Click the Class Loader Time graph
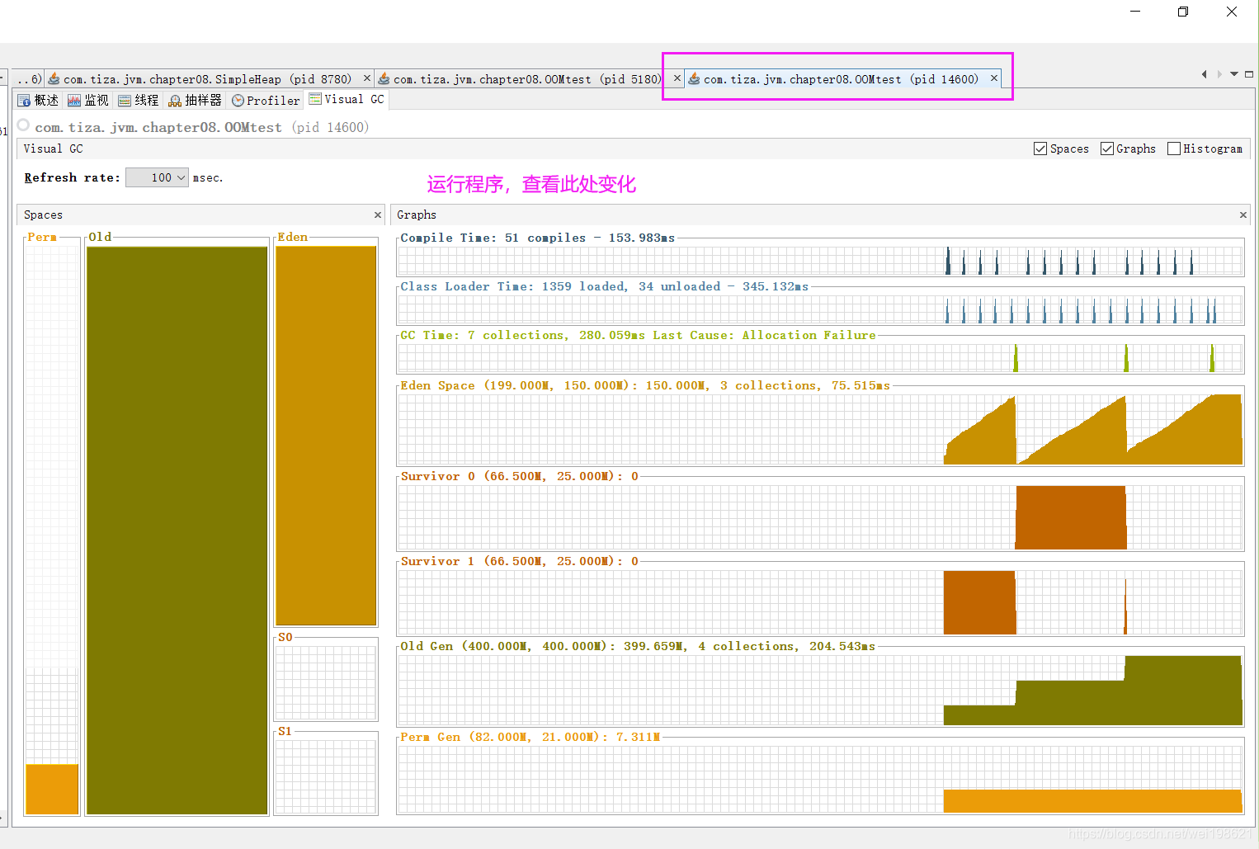The image size is (1259, 849). point(820,309)
